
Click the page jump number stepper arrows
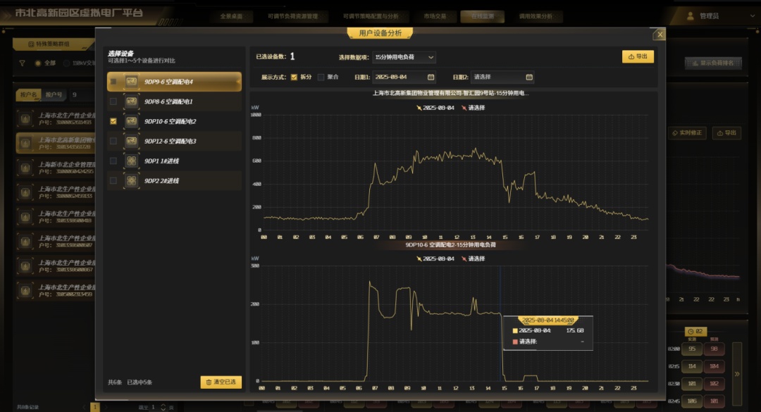tap(163, 407)
